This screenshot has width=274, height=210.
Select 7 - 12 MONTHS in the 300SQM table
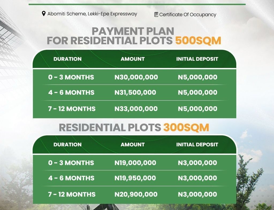pos(72,194)
